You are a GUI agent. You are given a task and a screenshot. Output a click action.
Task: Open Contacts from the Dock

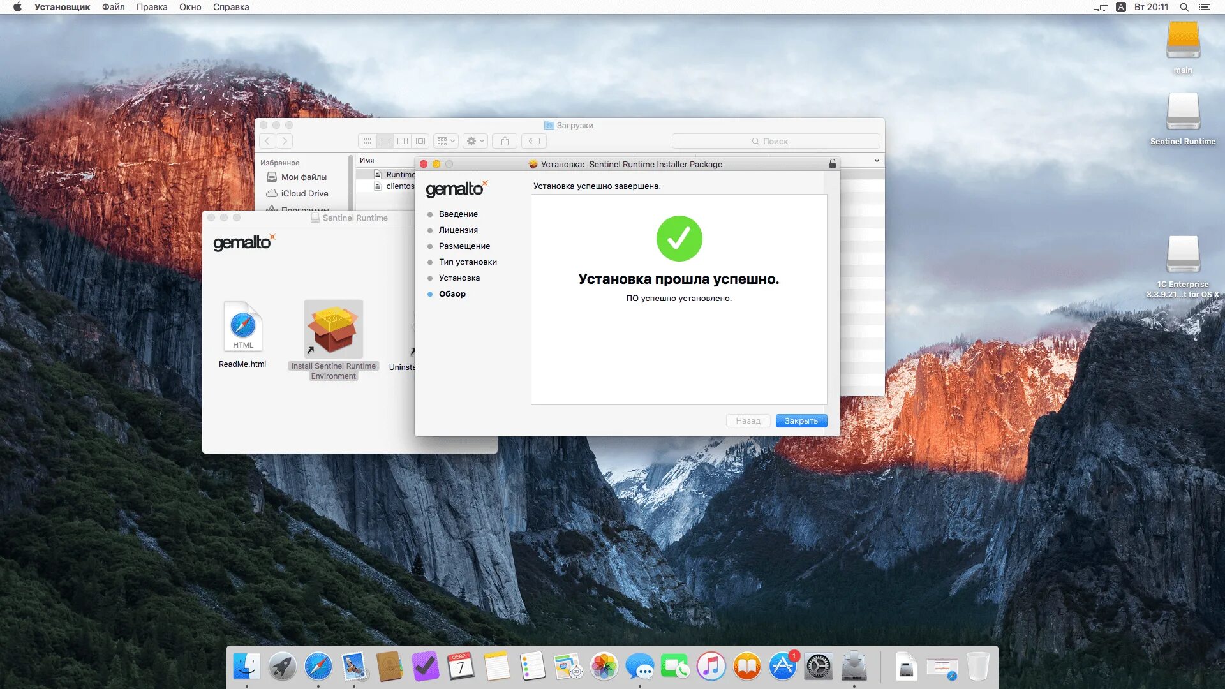coord(389,667)
